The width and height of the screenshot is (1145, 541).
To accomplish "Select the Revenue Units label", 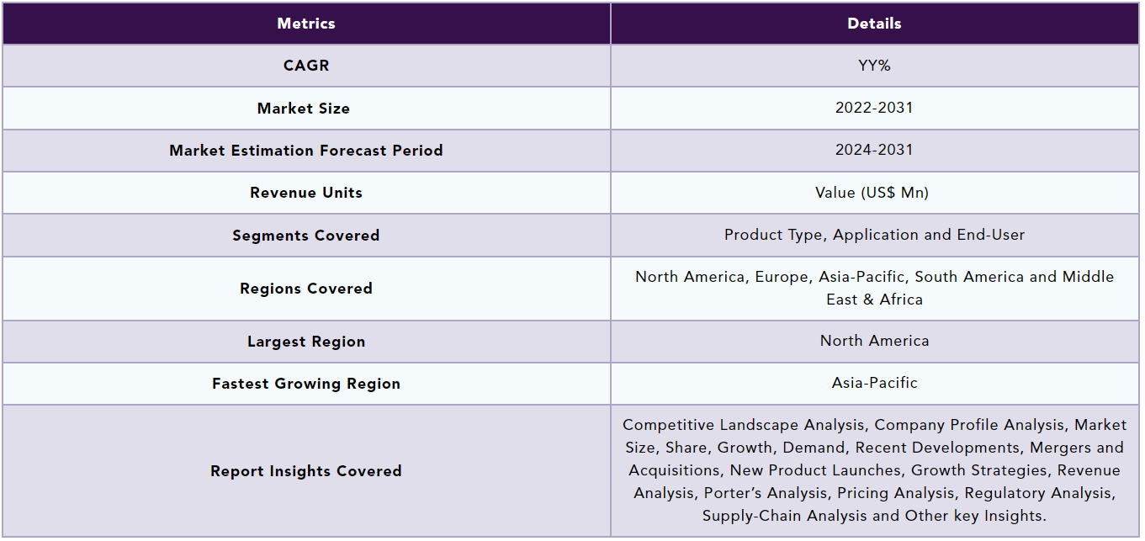I will [306, 193].
